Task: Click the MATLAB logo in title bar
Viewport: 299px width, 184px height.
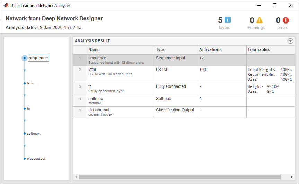Action: click(6, 6)
